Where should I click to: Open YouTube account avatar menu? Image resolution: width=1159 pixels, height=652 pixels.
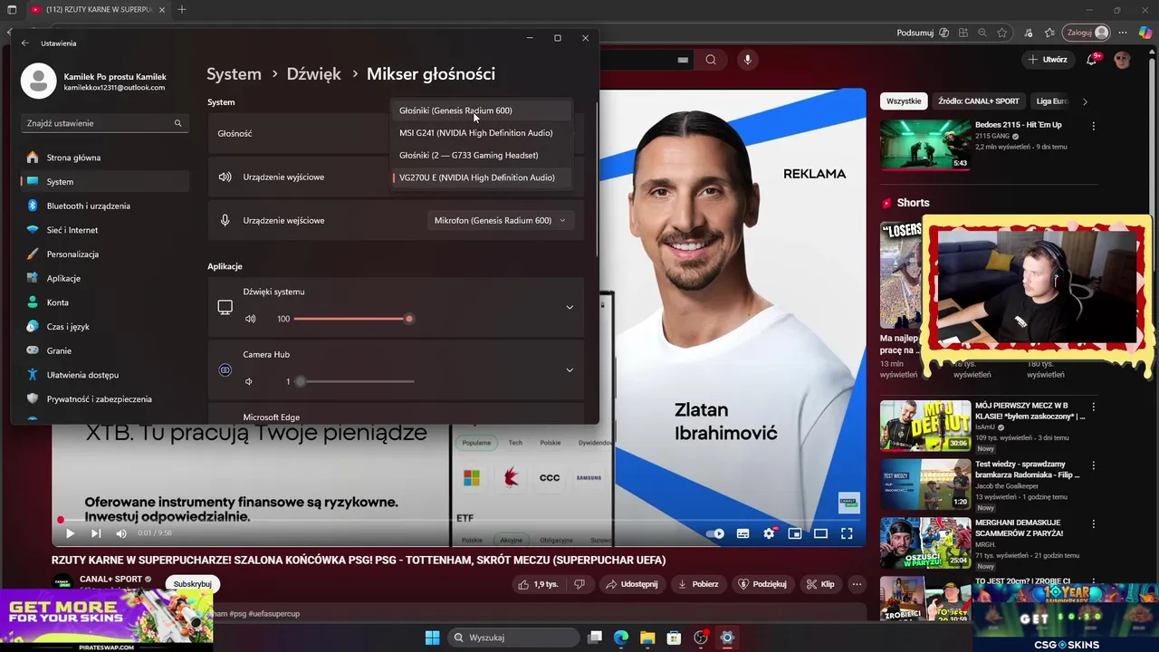[1123, 60]
